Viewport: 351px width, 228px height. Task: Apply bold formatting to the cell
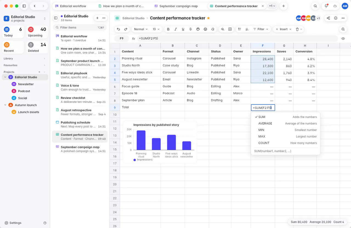tap(168, 29)
